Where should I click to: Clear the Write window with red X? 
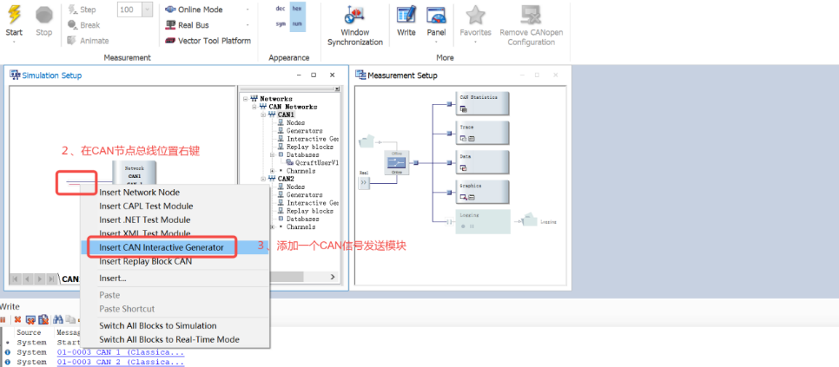[17, 319]
